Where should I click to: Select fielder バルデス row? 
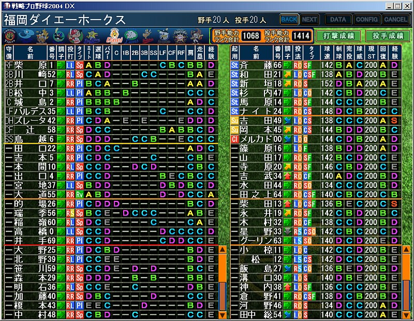point(111,111)
